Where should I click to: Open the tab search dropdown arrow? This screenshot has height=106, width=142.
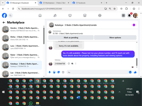[x=3, y=3]
